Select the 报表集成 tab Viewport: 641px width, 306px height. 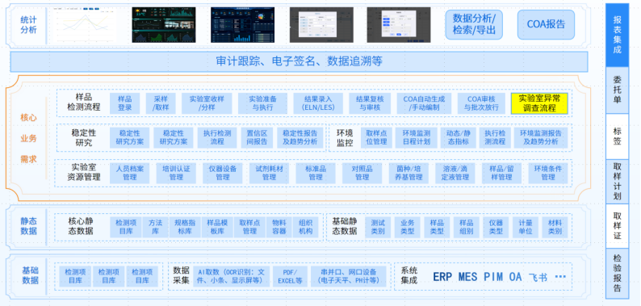click(x=617, y=36)
